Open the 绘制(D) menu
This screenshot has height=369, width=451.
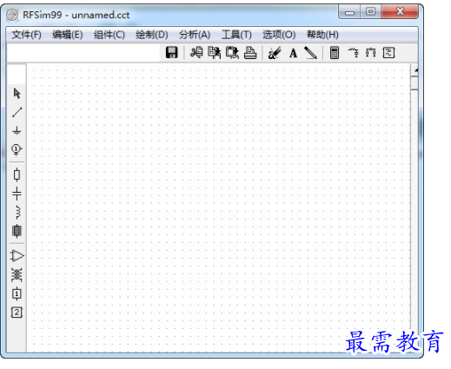pos(152,35)
